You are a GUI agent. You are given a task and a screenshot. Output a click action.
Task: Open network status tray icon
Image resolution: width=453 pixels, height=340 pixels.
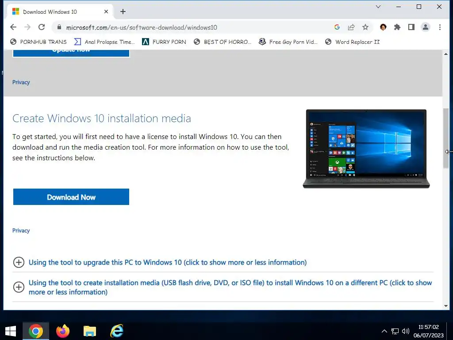395,331
